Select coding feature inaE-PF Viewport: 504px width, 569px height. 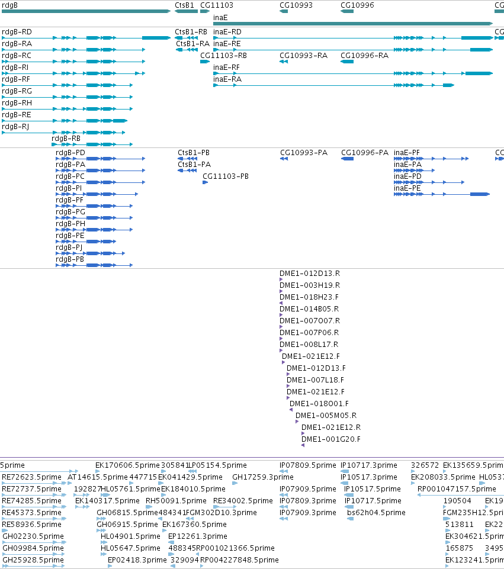click(407, 153)
